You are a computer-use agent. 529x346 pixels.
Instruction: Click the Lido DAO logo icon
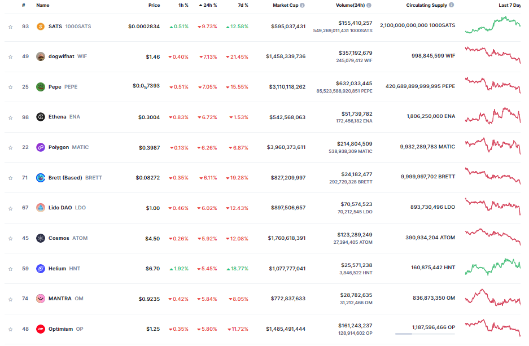click(x=41, y=208)
